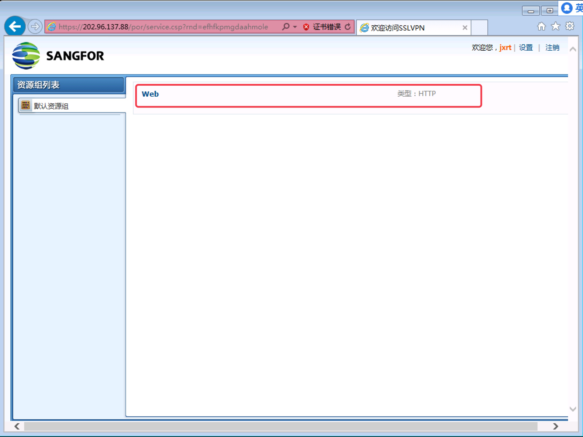This screenshot has height=437, width=583.
Task: Open browser tools gear icon
Action: 569,26
